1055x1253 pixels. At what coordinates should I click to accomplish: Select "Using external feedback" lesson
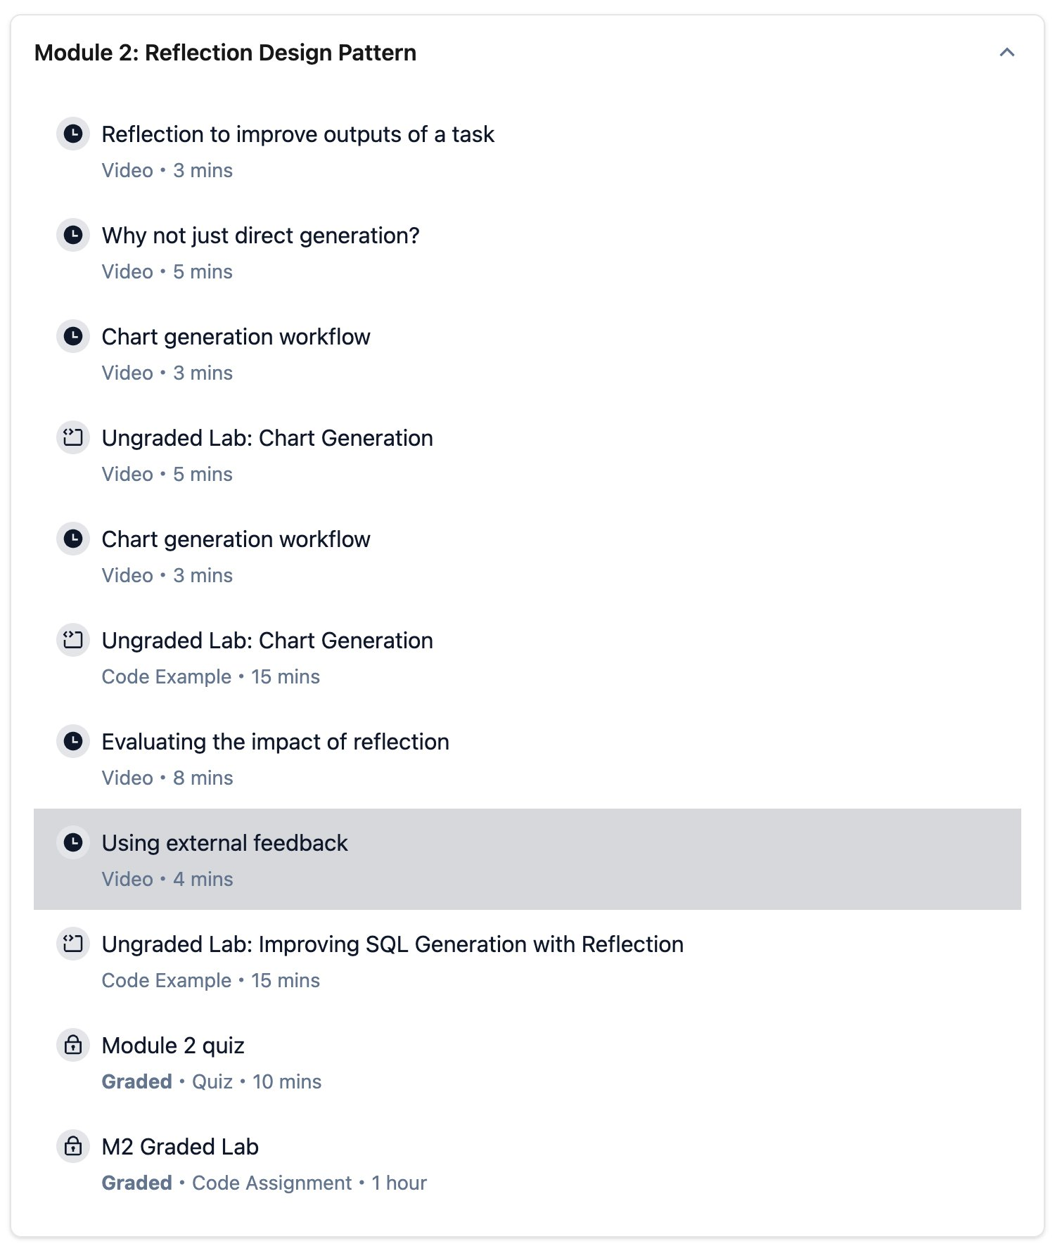pos(224,843)
